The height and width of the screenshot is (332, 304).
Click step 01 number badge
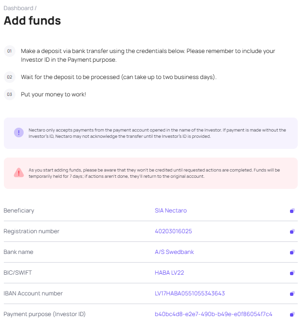10,51
